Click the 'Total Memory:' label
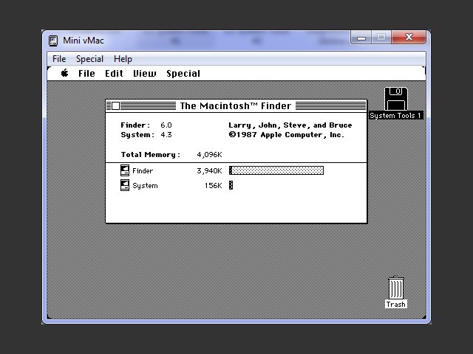473x354 pixels. click(x=151, y=155)
